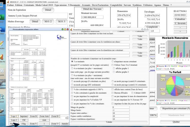Tick the affiche graphe 2 checkbox
Screen dimensions: 190x127
[x=114, y=72]
